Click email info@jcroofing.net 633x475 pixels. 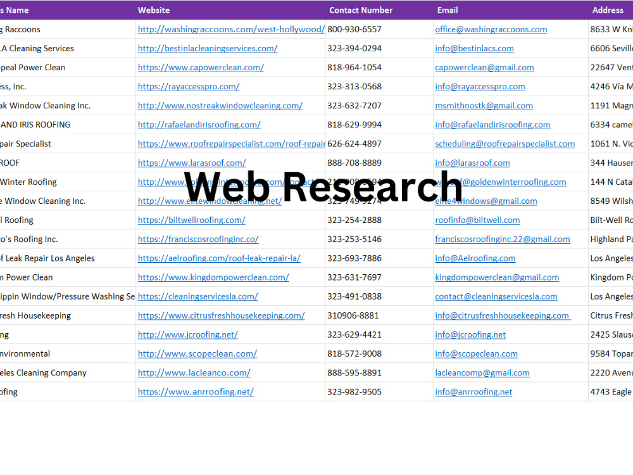pyautogui.click(x=470, y=334)
